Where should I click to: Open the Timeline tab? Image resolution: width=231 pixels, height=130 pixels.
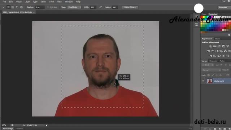pyautogui.click(x=19, y=129)
